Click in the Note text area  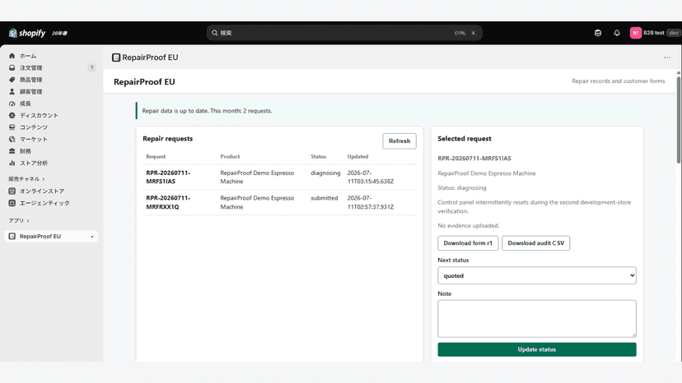click(537, 319)
